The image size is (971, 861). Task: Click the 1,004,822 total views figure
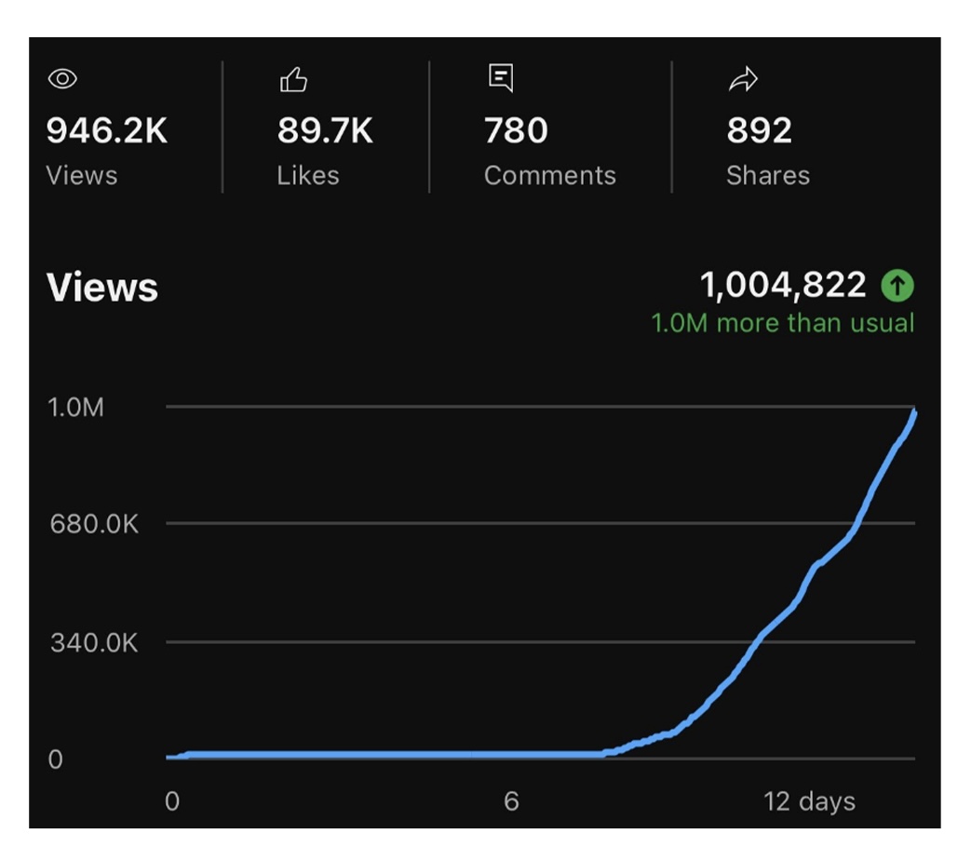pyautogui.click(x=782, y=285)
